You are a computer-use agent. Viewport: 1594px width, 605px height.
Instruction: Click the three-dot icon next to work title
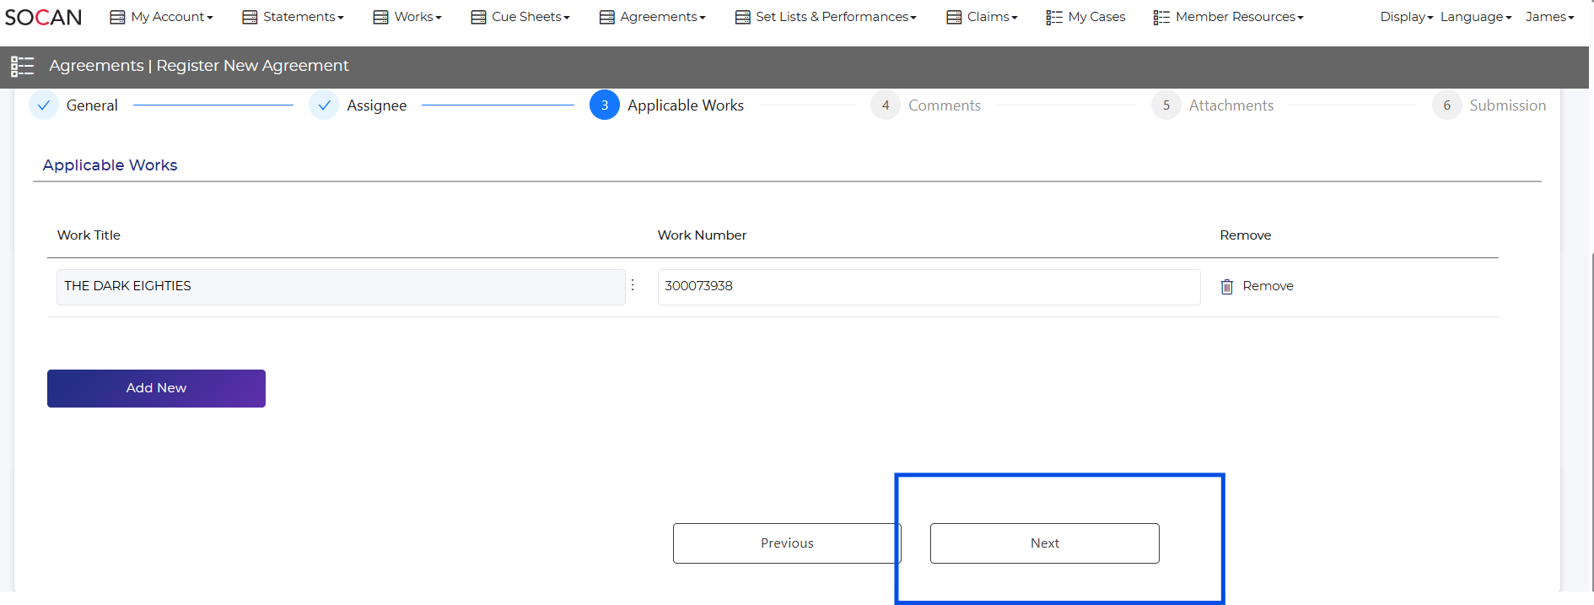click(633, 285)
